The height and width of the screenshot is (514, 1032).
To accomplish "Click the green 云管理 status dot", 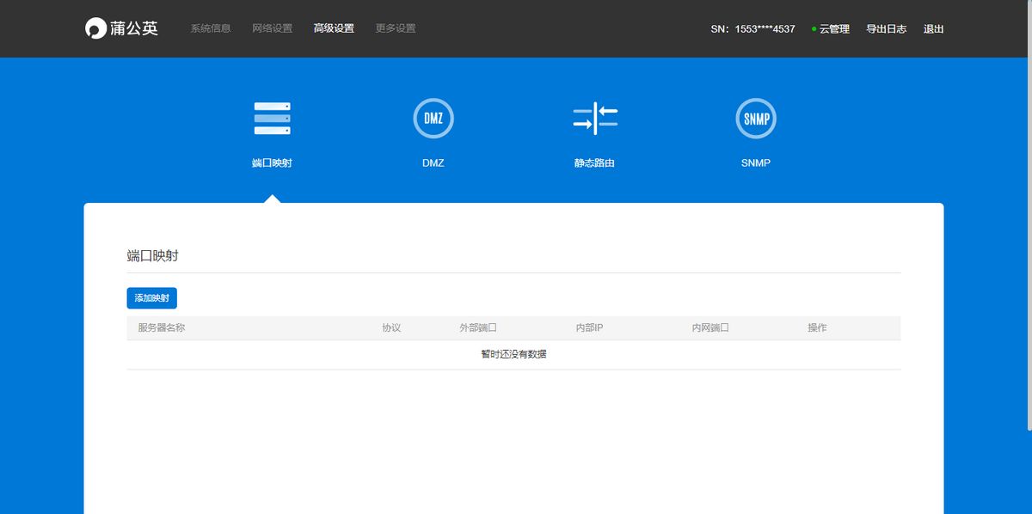I will pyautogui.click(x=814, y=29).
